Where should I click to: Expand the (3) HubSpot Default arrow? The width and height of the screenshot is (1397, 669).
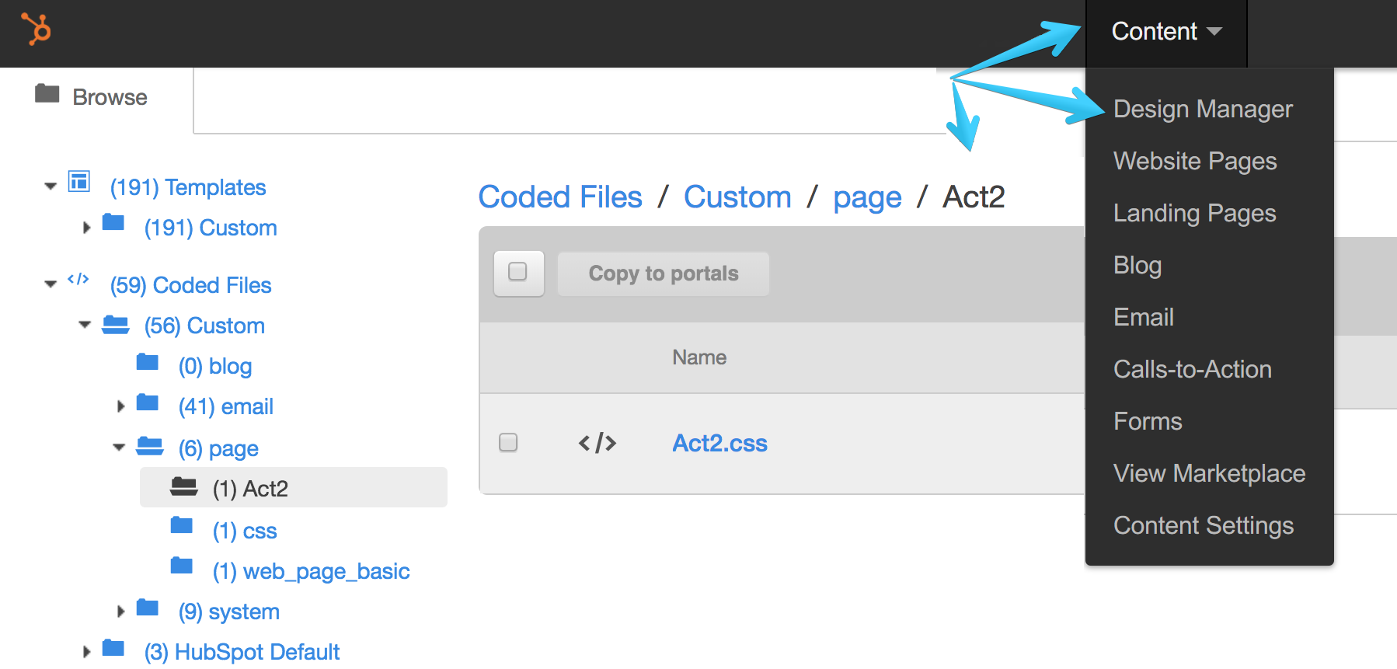click(87, 652)
